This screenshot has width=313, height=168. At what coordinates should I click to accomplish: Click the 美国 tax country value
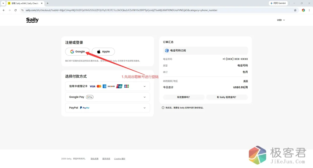click(x=245, y=81)
